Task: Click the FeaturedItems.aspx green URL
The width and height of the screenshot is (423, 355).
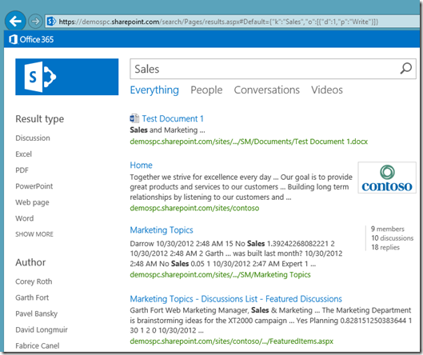Action: pos(232,341)
